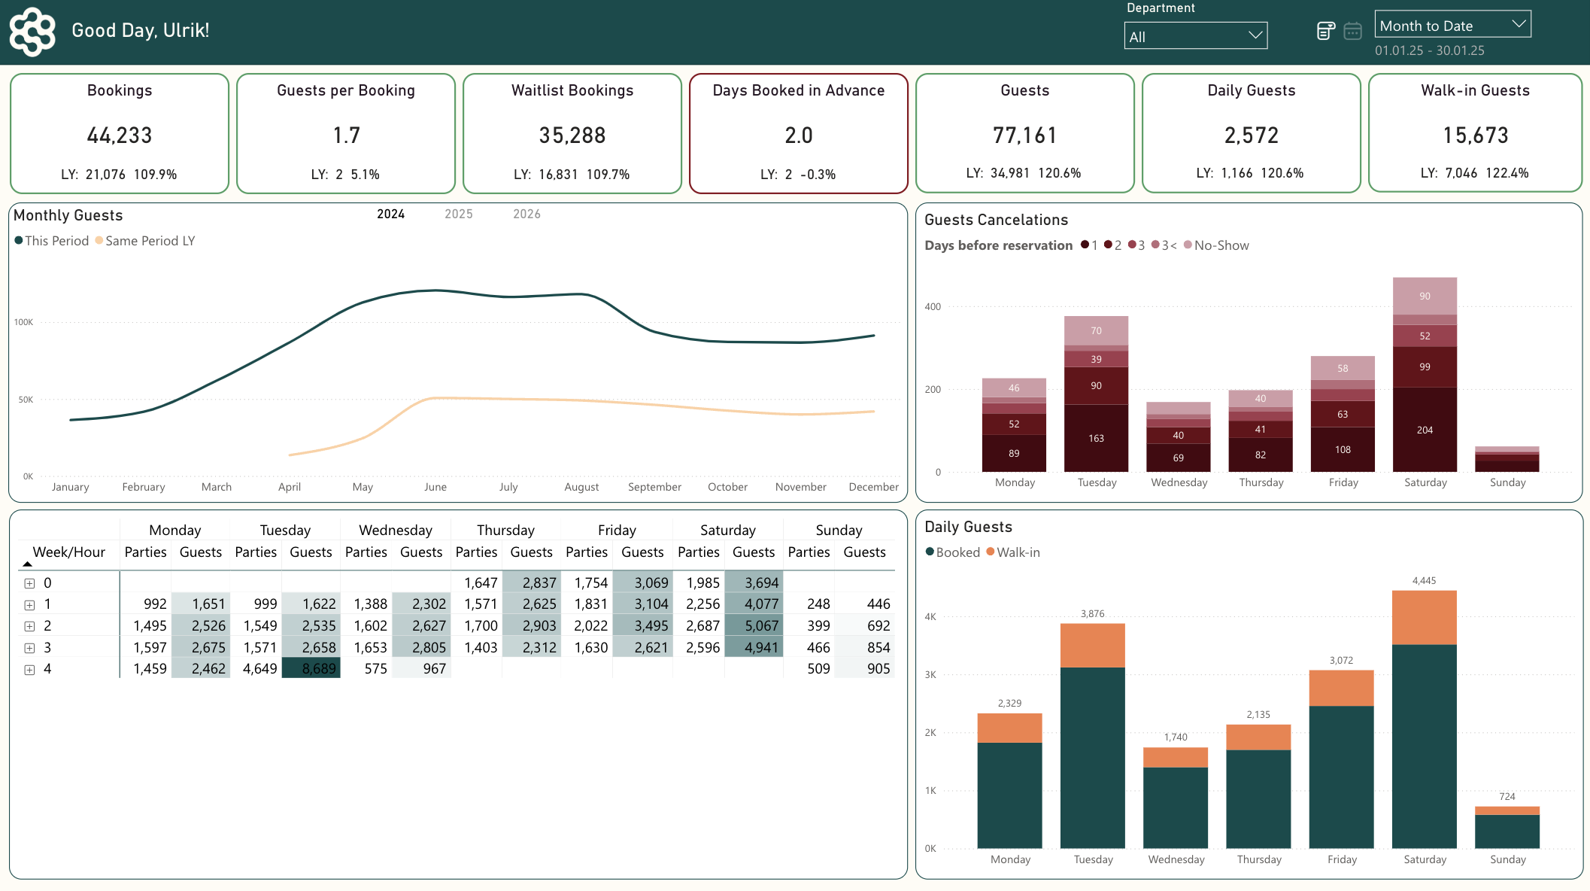Screen dimensions: 1590x891
Task: Open the Month to Date dropdown
Action: tap(1452, 25)
